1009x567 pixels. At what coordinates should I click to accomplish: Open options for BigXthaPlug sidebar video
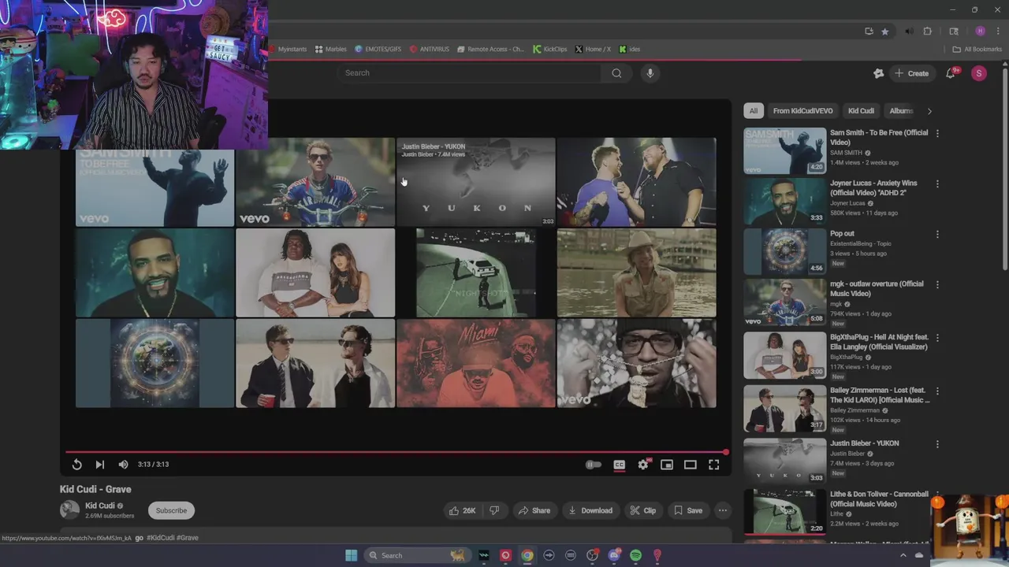pos(937,338)
